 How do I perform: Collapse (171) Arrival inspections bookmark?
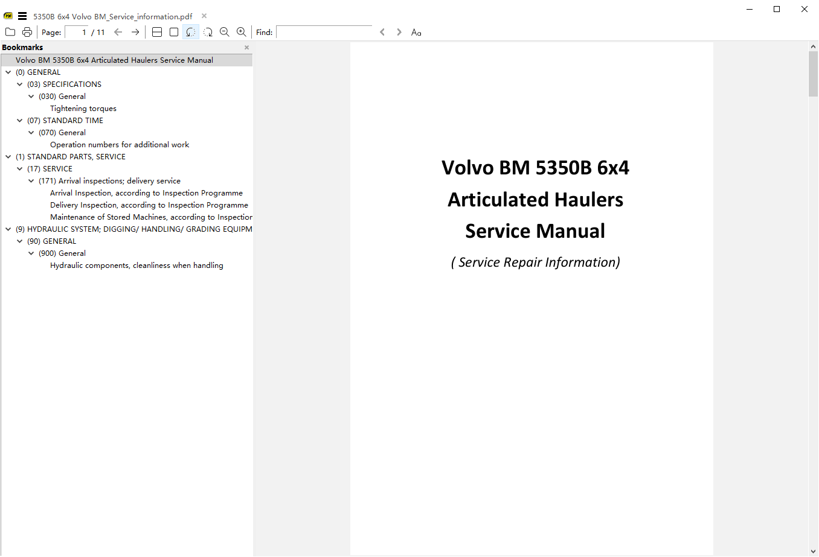pyautogui.click(x=31, y=180)
